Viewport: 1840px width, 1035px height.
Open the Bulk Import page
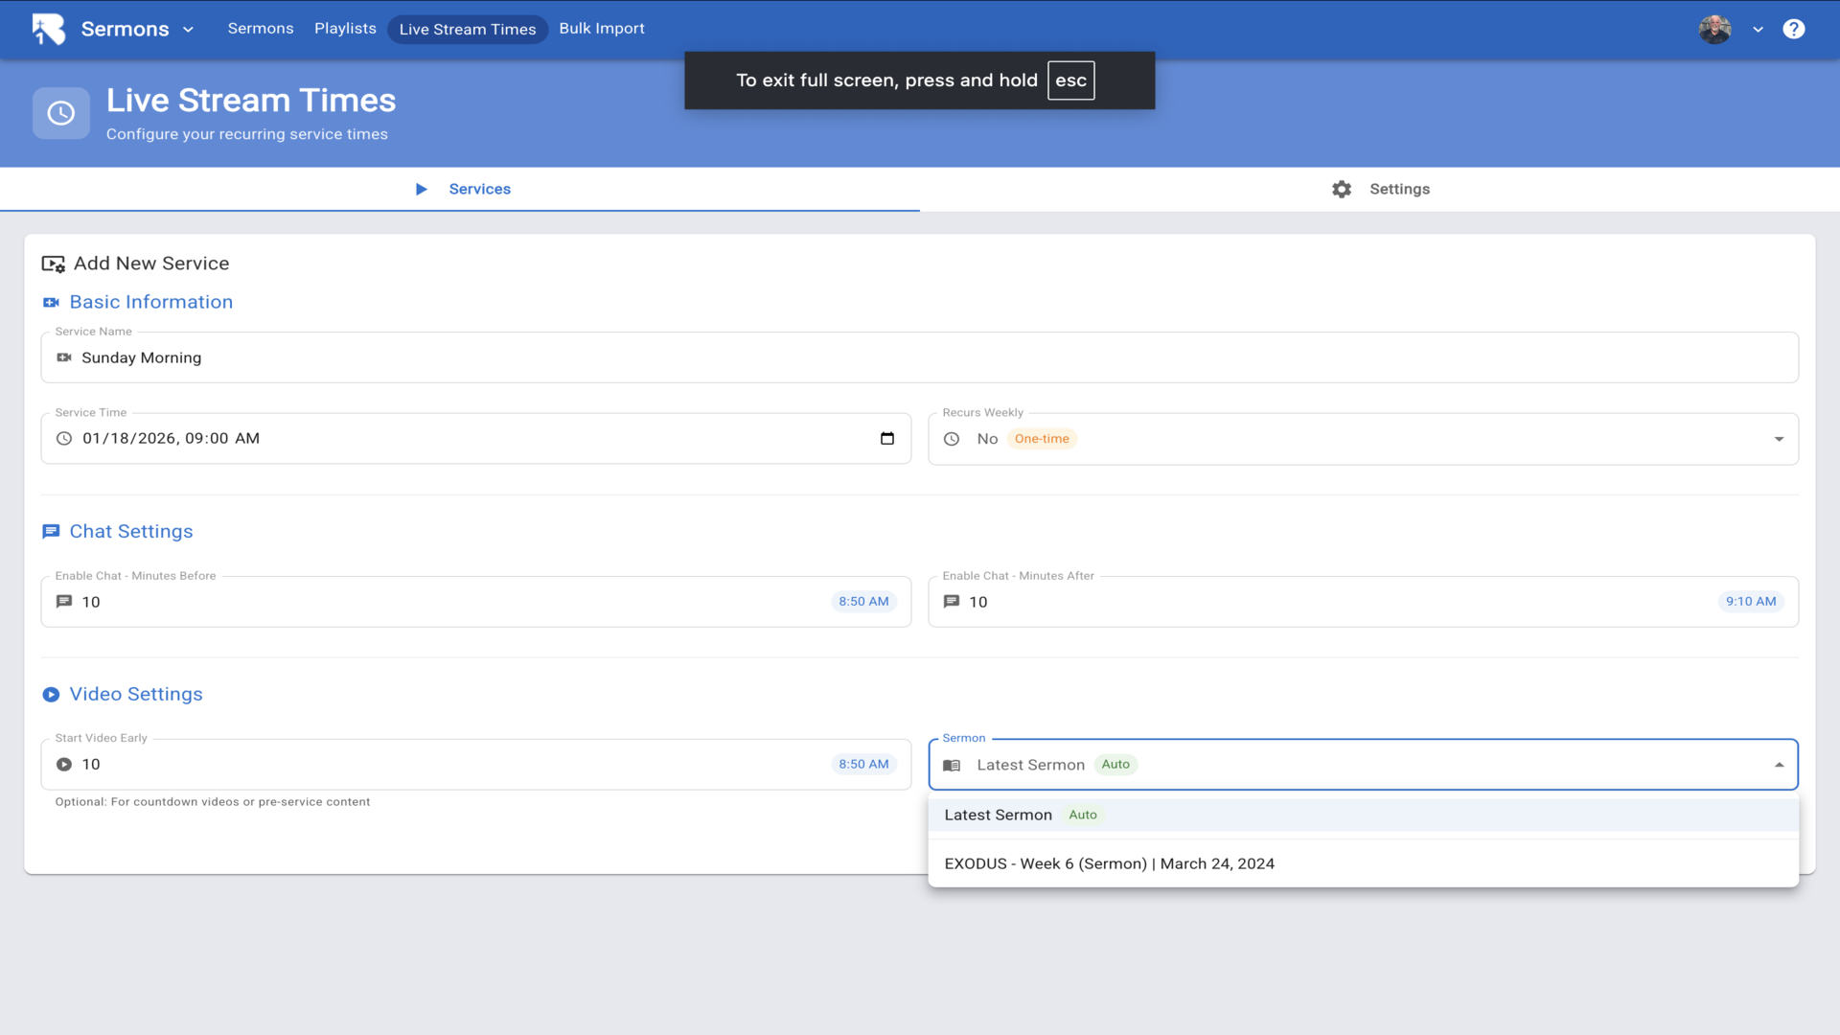coord(602,29)
